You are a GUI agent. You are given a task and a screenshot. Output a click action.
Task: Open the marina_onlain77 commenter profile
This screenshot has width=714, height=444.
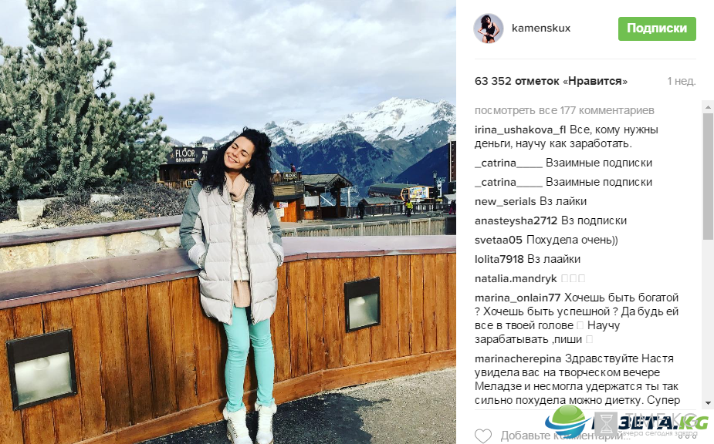point(517,298)
